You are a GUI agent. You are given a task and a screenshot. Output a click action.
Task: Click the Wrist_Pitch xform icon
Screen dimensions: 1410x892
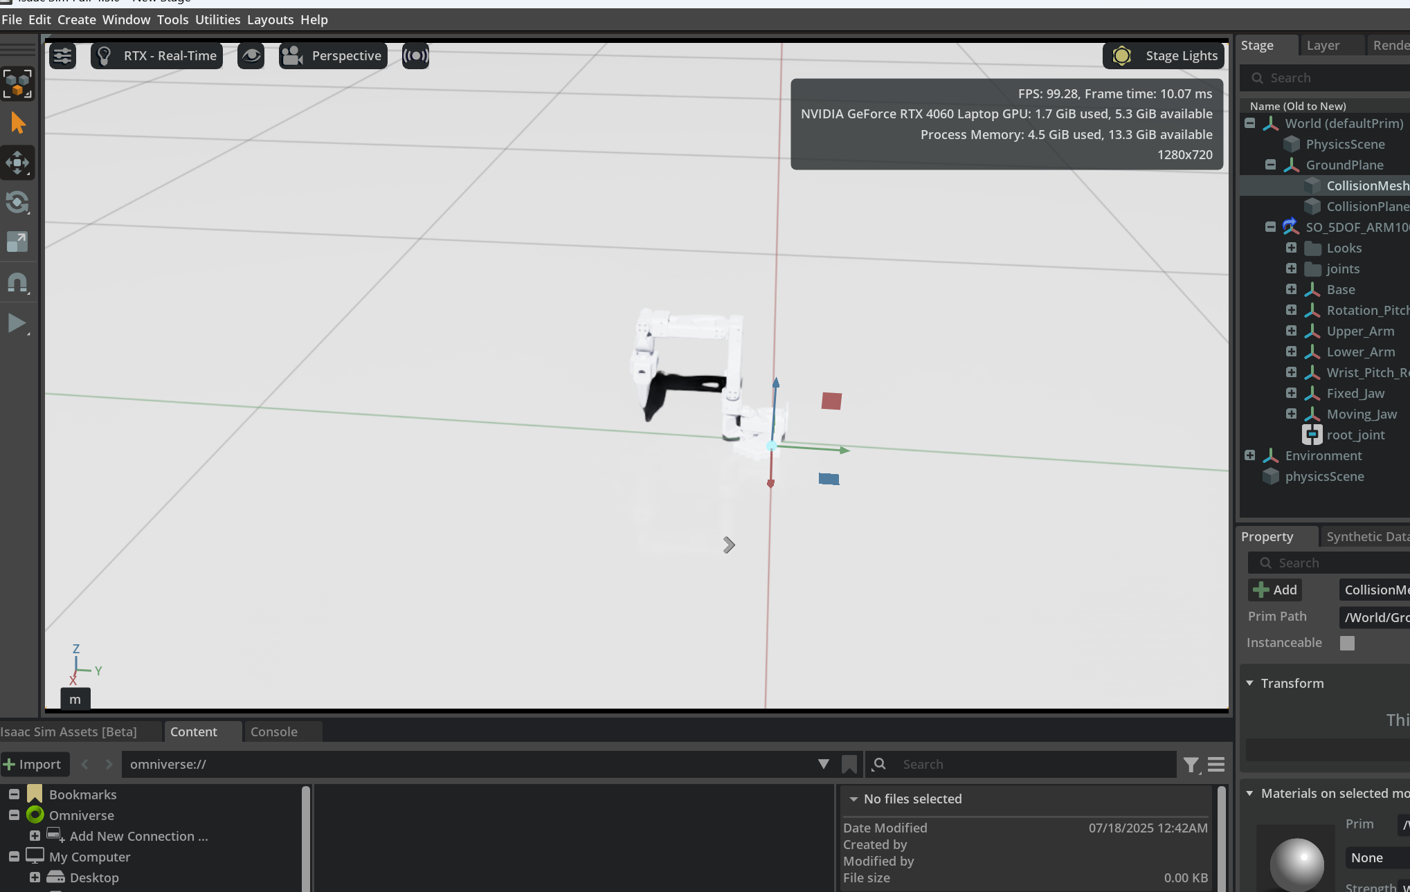(1312, 372)
